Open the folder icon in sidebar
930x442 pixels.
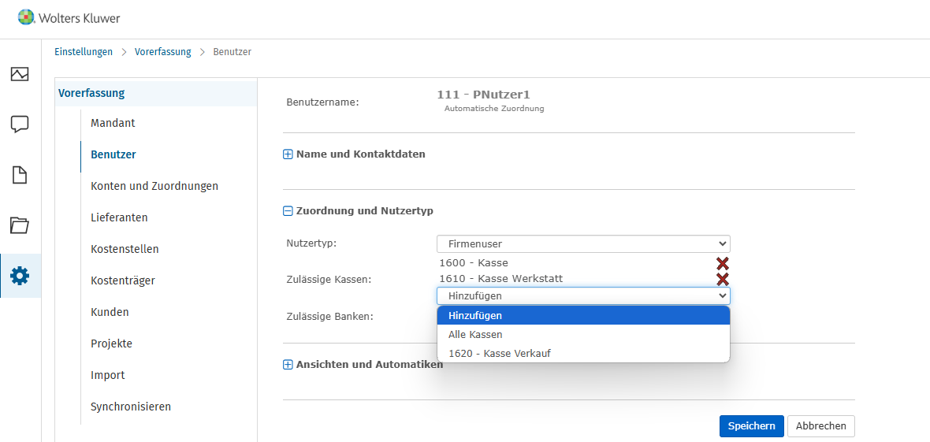tap(20, 225)
